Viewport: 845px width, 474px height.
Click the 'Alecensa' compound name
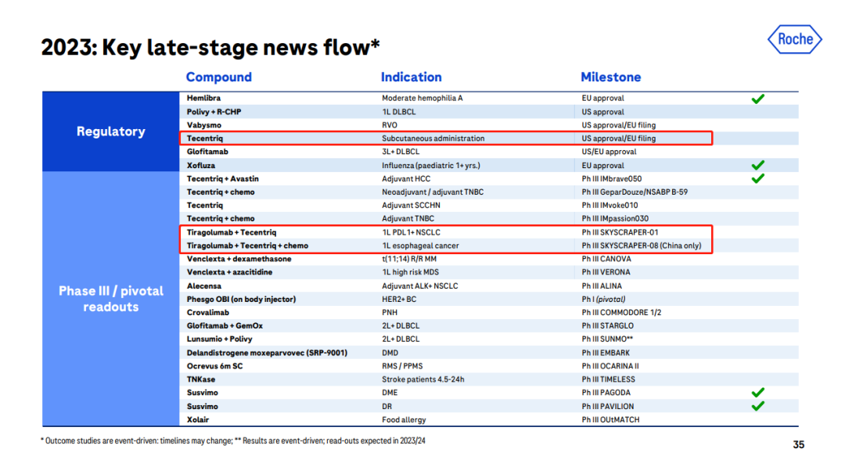(x=203, y=286)
